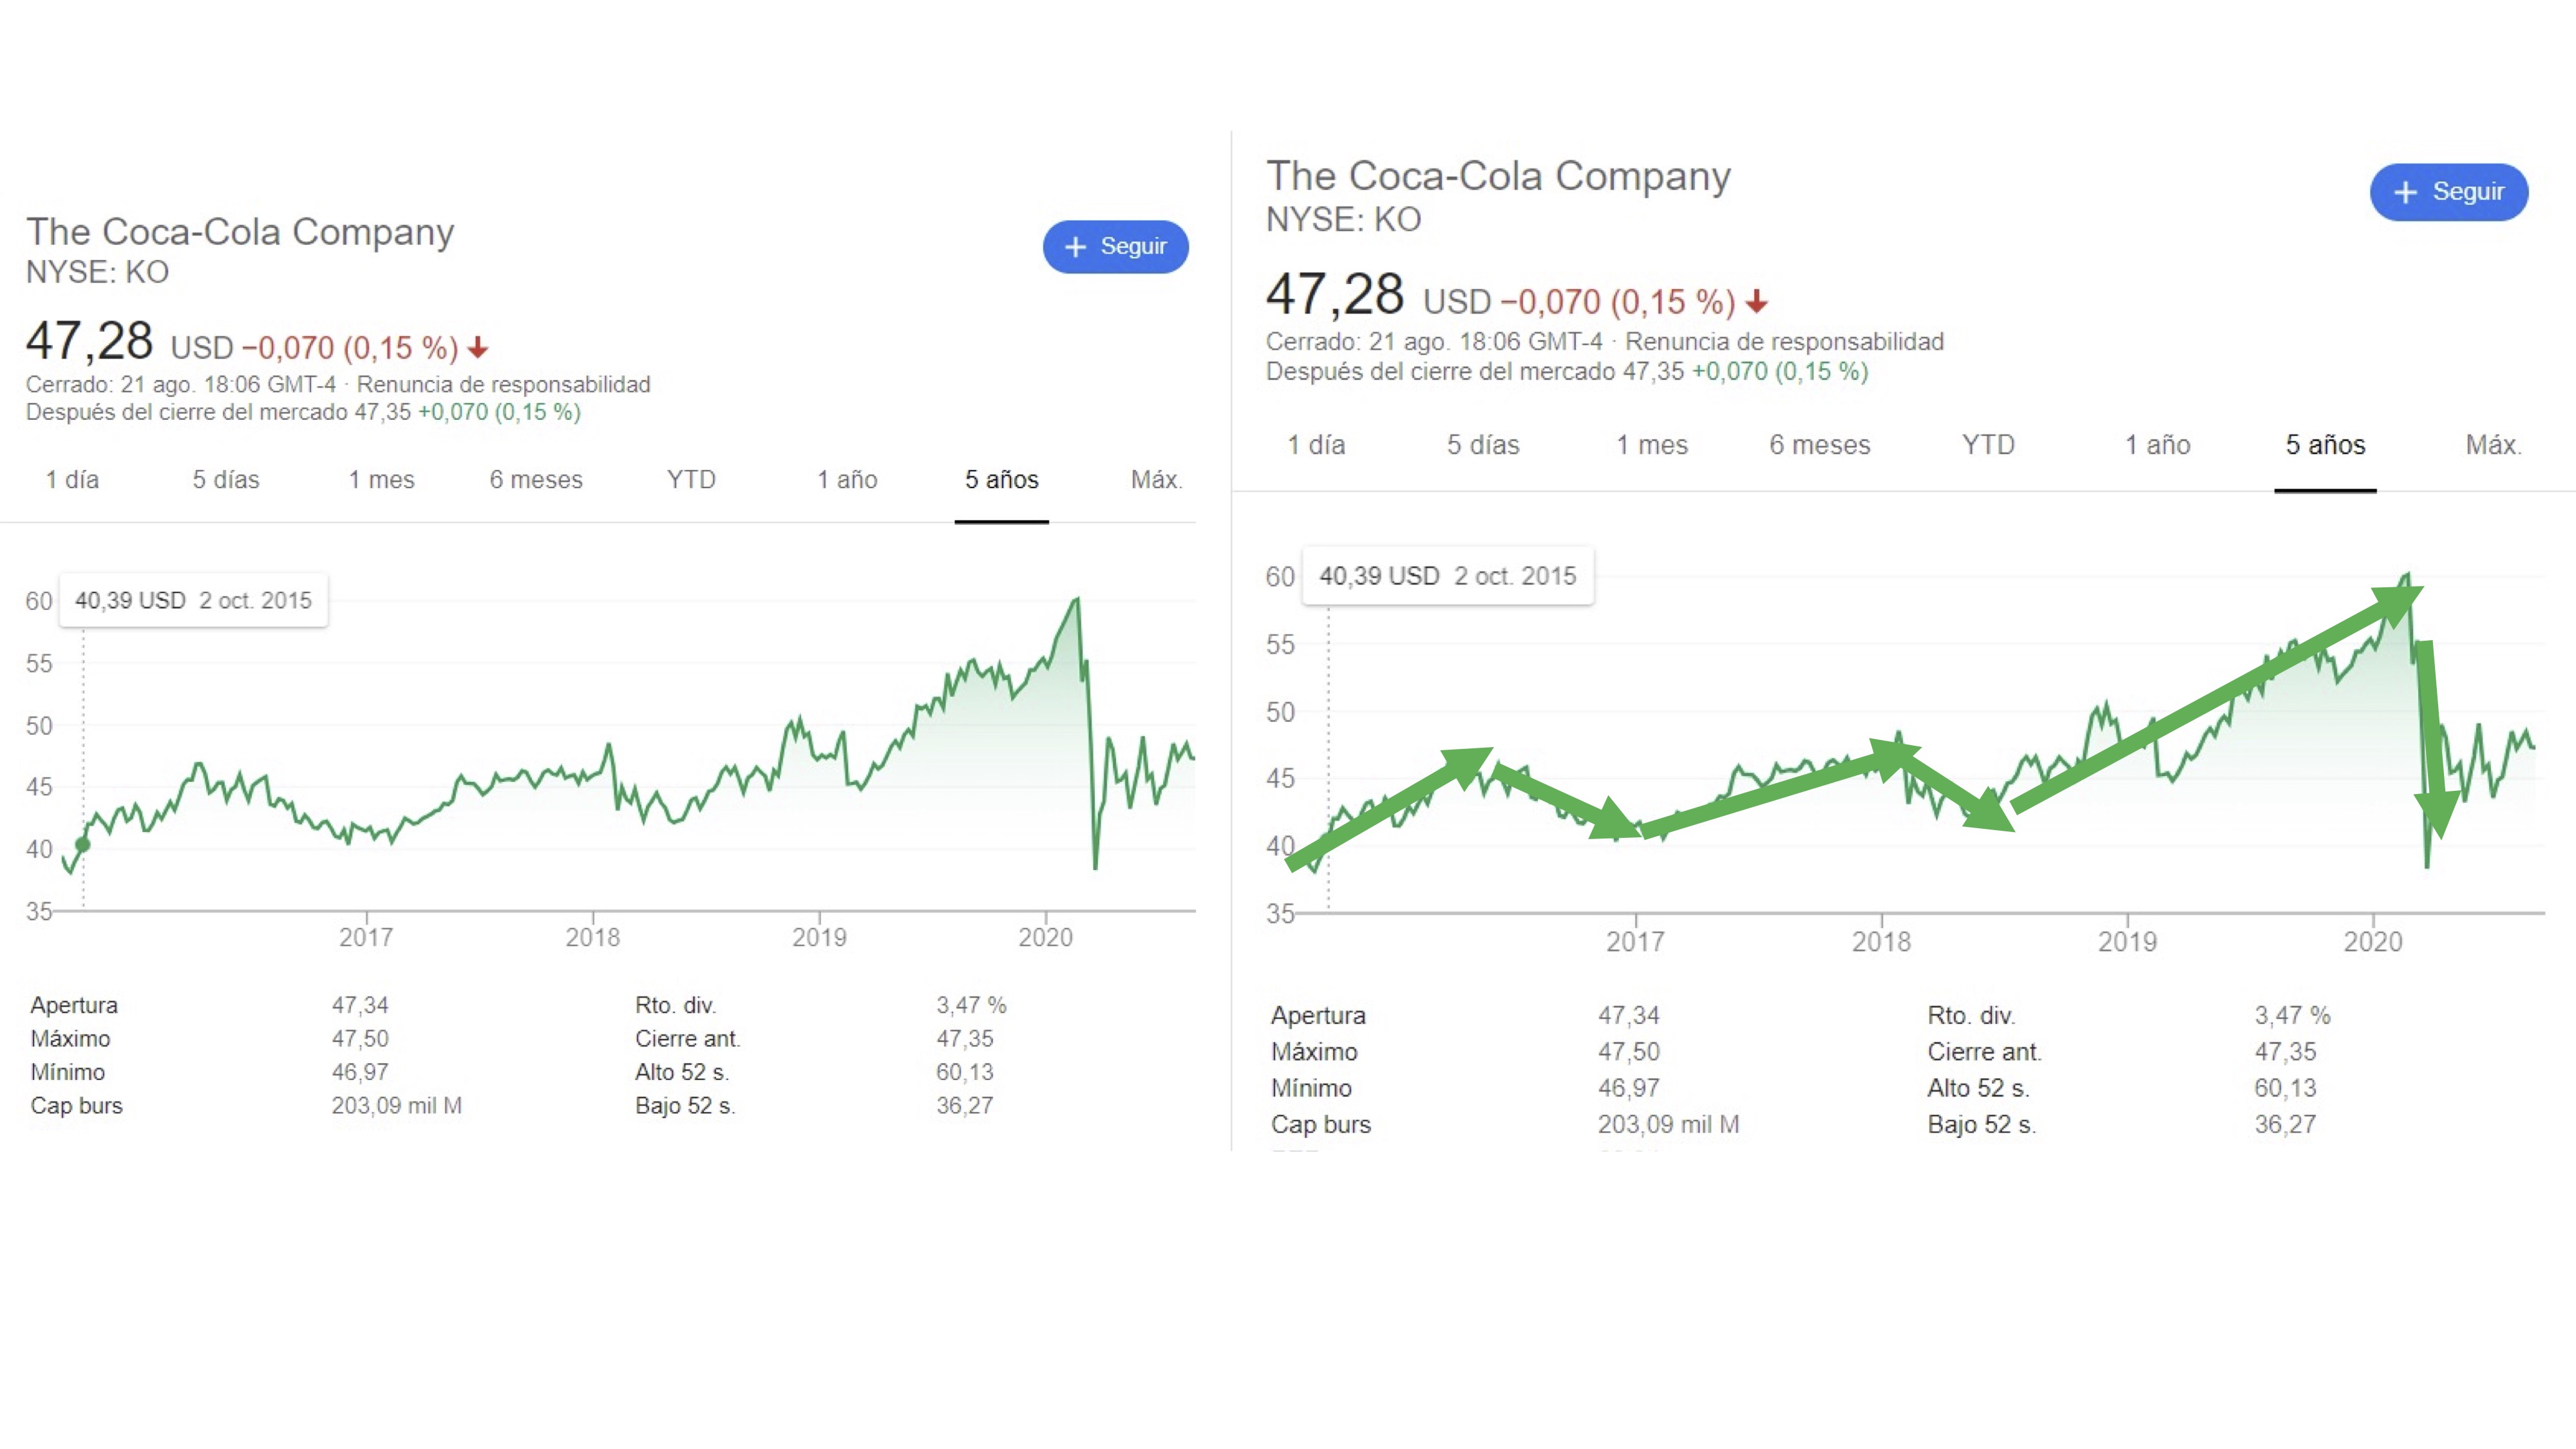Click the Seguir button in right panel
Screen dimensions: 2576x1449
[2448, 192]
